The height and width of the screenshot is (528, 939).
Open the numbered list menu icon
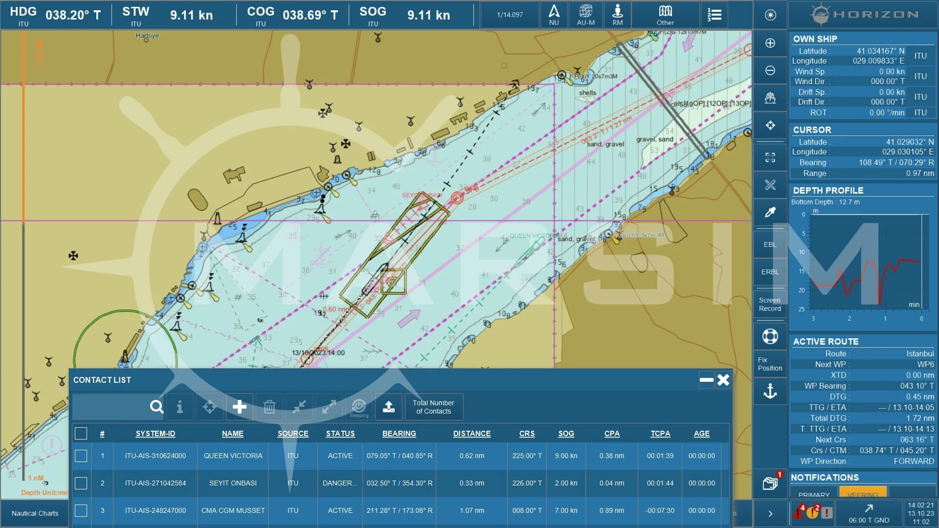point(714,15)
